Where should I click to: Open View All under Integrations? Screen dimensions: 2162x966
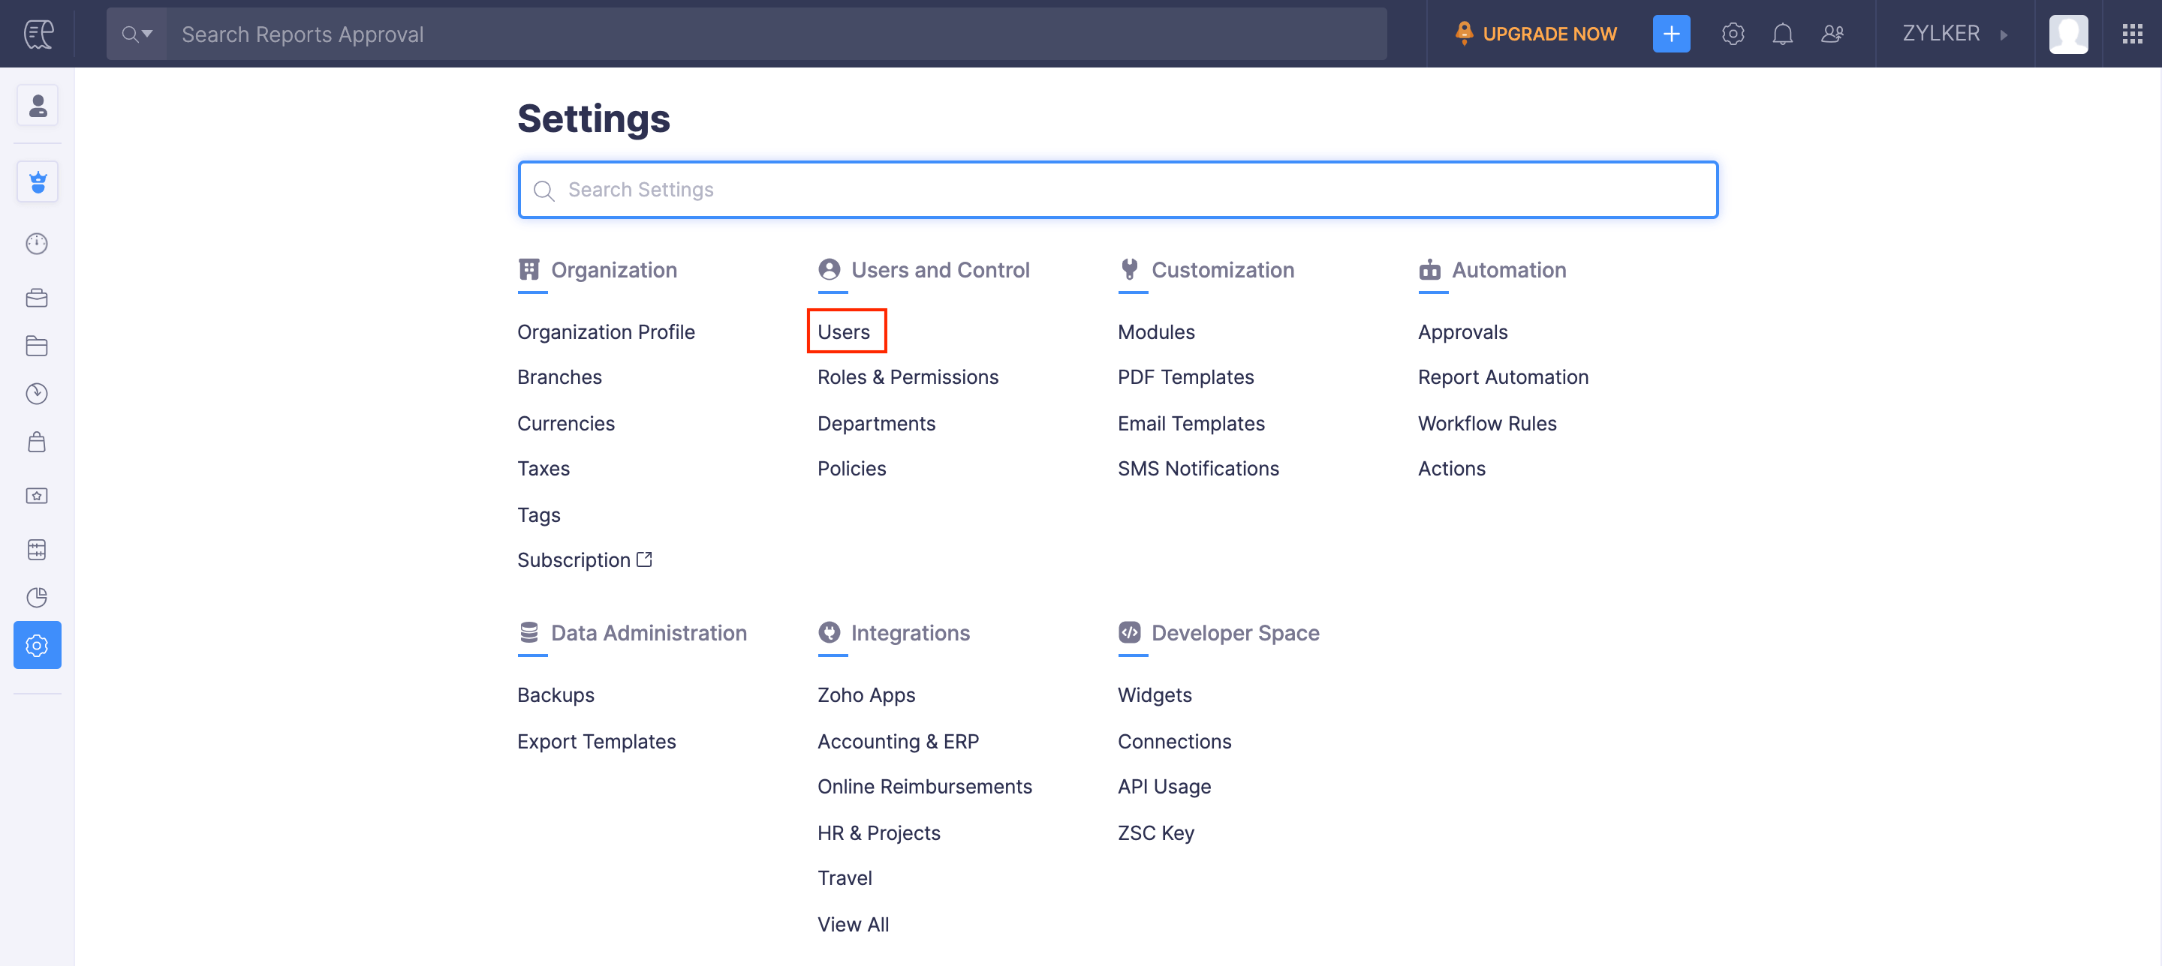pos(853,924)
